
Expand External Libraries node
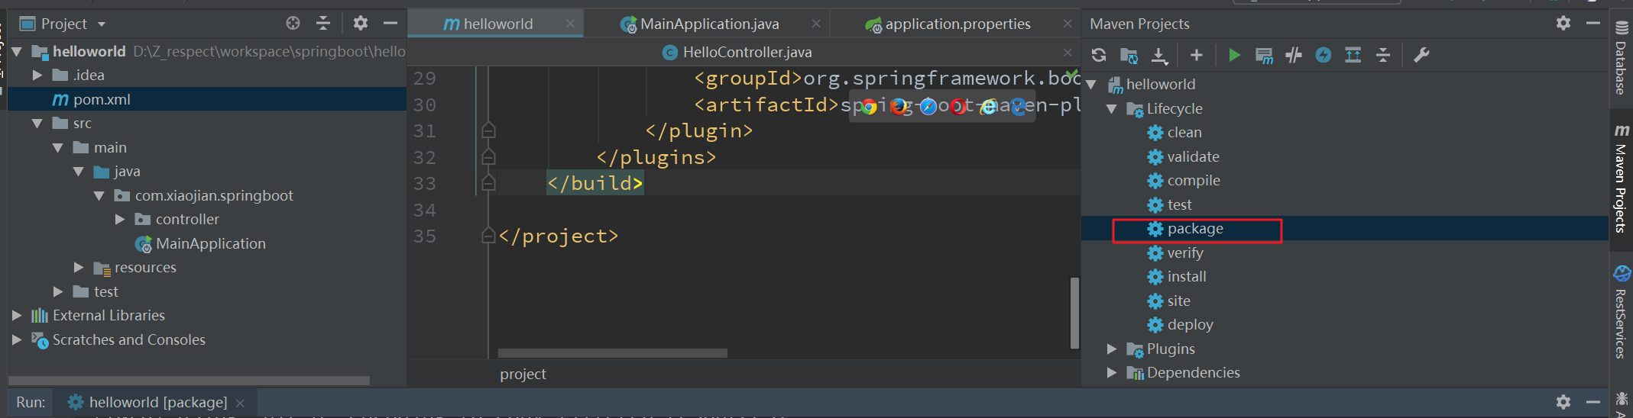click(17, 315)
